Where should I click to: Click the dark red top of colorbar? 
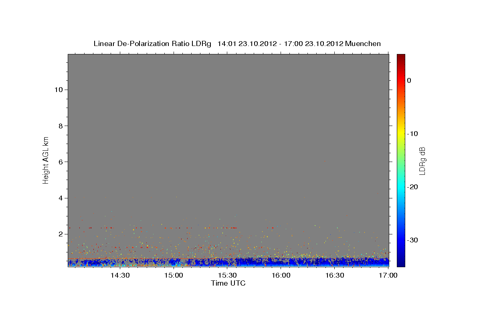click(401, 57)
